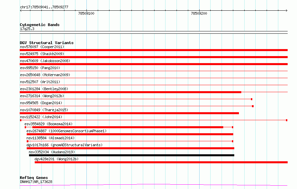Screen dimensions: 297x189
Task: Open the nsv470609 (Jakobsson2008) variant entry
Action: 45,61
